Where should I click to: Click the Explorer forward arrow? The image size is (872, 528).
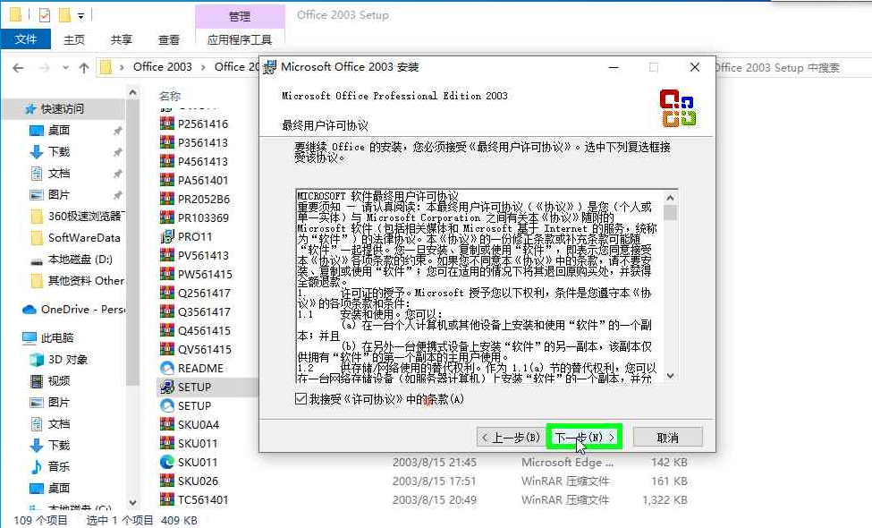44,68
